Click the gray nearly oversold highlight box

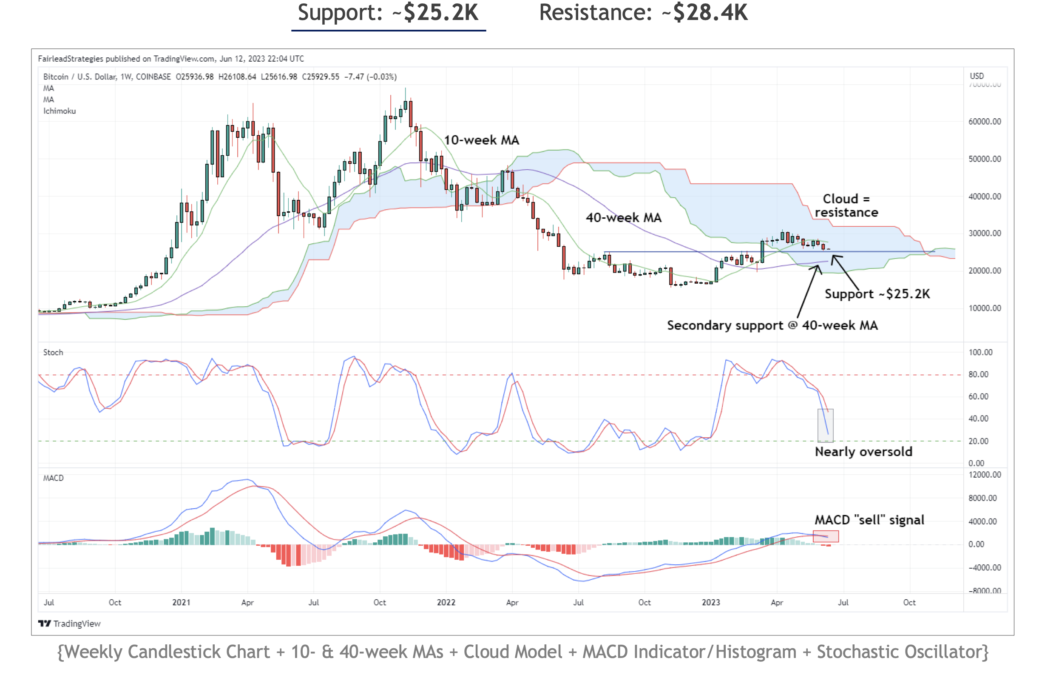825,425
